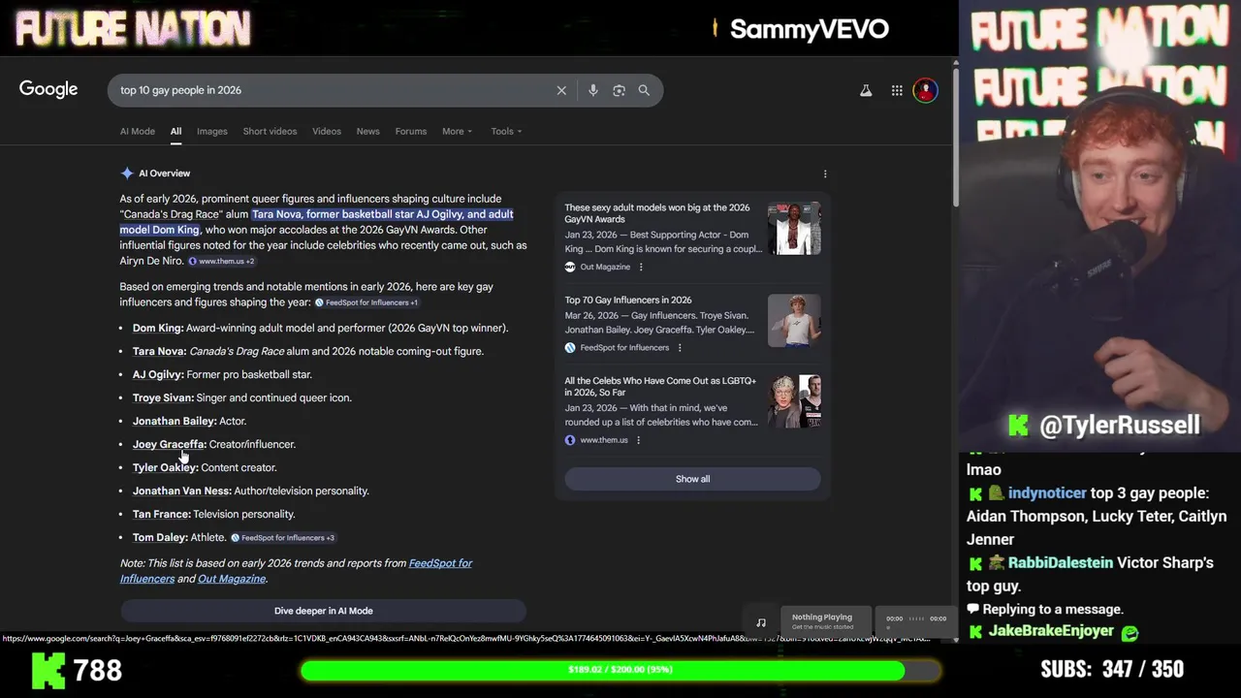Click FeedSpot for Influencers +1 source chip
The image size is (1241, 698).
pyautogui.click(x=366, y=302)
